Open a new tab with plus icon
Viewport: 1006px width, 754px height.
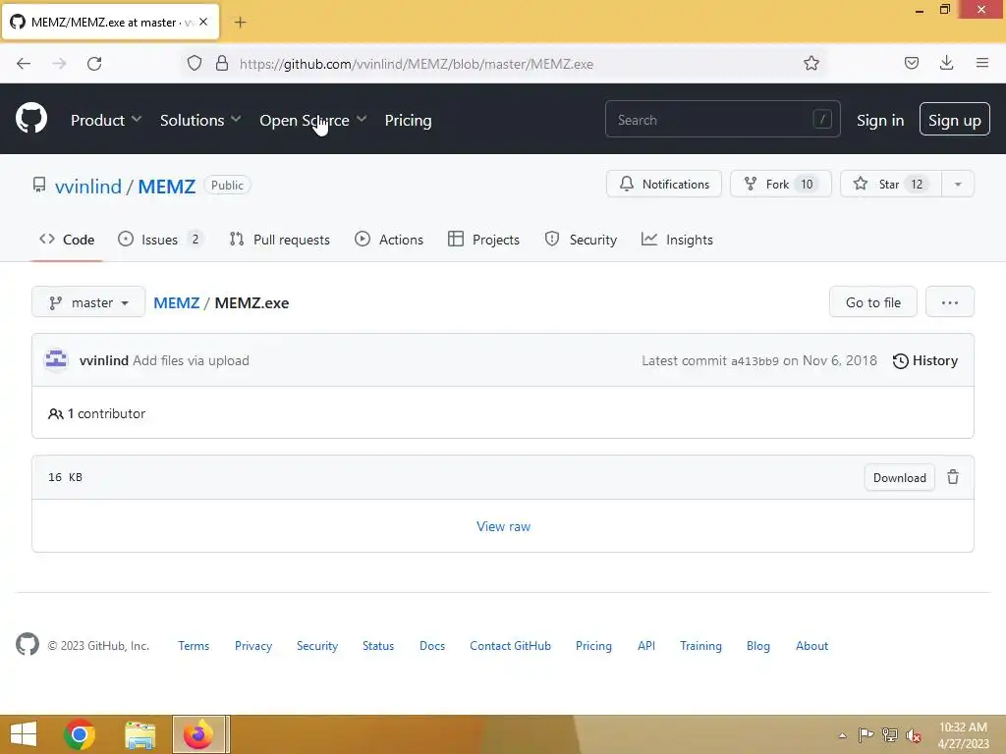click(x=240, y=23)
